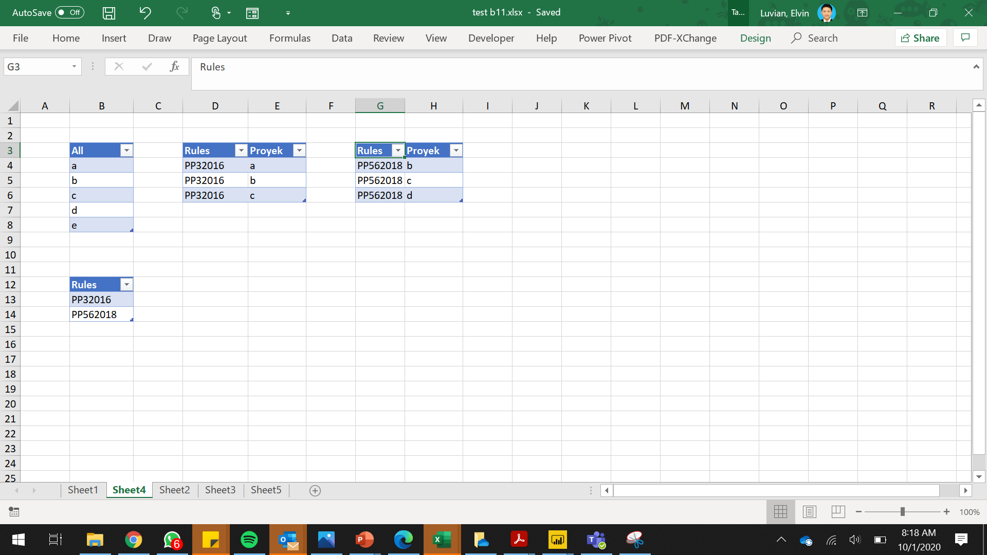This screenshot has height=555, width=987.
Task: Select column G header
Action: [x=380, y=106]
